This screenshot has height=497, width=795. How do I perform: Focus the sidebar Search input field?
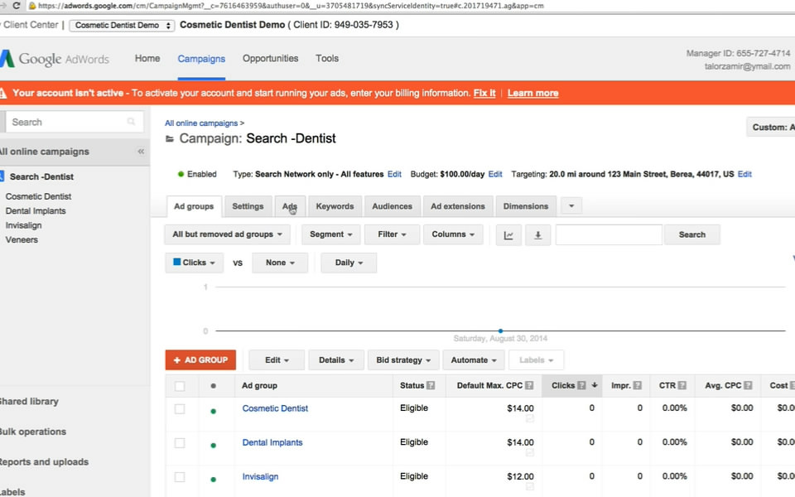pyautogui.click(x=75, y=122)
